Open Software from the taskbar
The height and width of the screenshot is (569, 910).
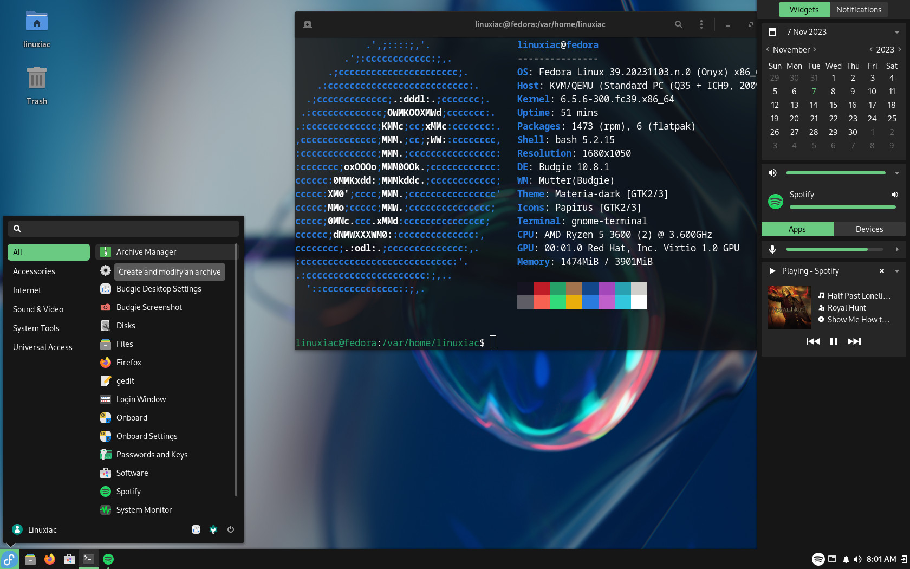(69, 559)
